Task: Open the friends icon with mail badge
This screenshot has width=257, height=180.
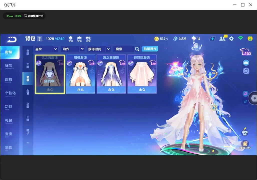Action: tap(223, 38)
